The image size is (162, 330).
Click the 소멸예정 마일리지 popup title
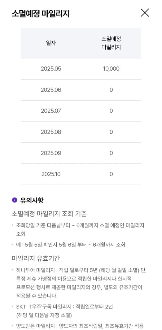[x=41, y=14]
